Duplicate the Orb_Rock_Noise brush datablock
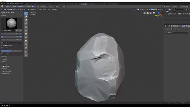Viewport: 190px width, 107px height. pyautogui.click(x=19, y=30)
